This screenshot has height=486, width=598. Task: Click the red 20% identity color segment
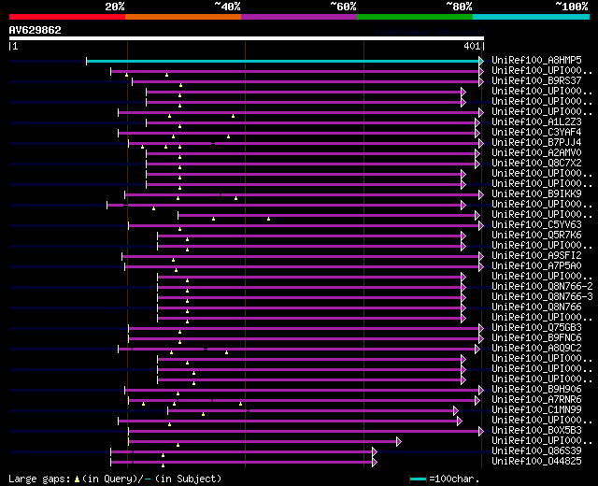(x=67, y=17)
